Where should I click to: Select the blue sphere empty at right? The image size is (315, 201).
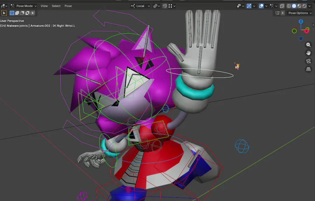242,146
